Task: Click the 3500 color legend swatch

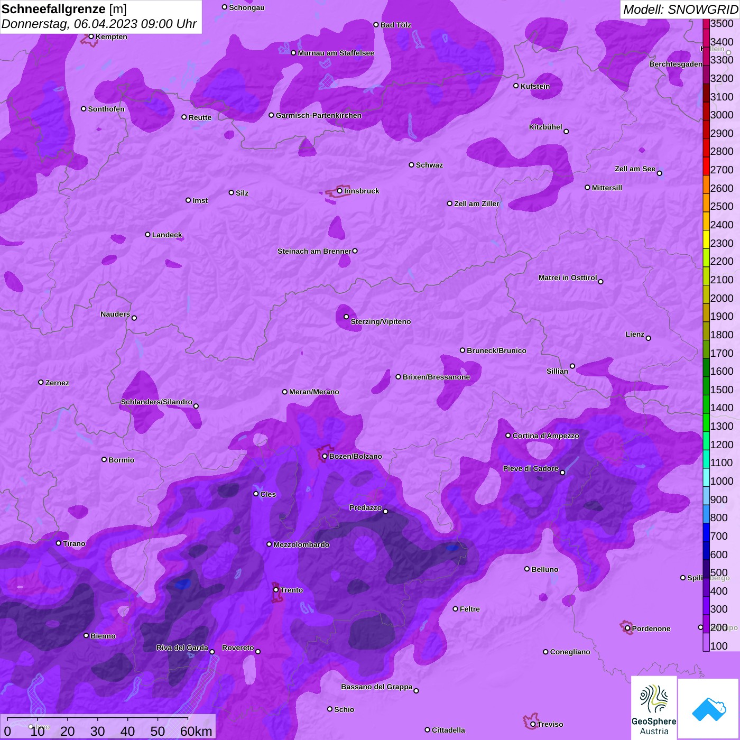Action: click(706, 23)
